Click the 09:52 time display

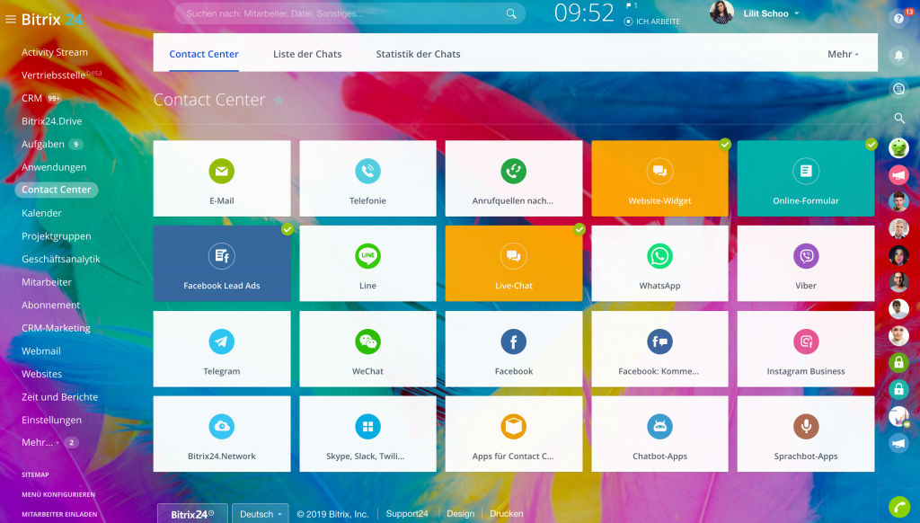[x=584, y=13]
